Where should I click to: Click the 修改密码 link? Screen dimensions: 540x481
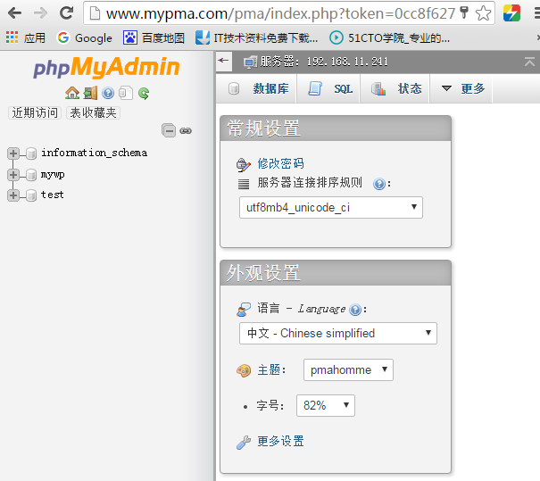click(280, 163)
